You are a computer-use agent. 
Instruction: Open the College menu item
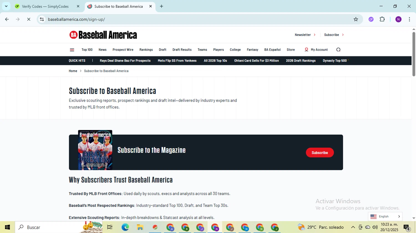(x=235, y=50)
